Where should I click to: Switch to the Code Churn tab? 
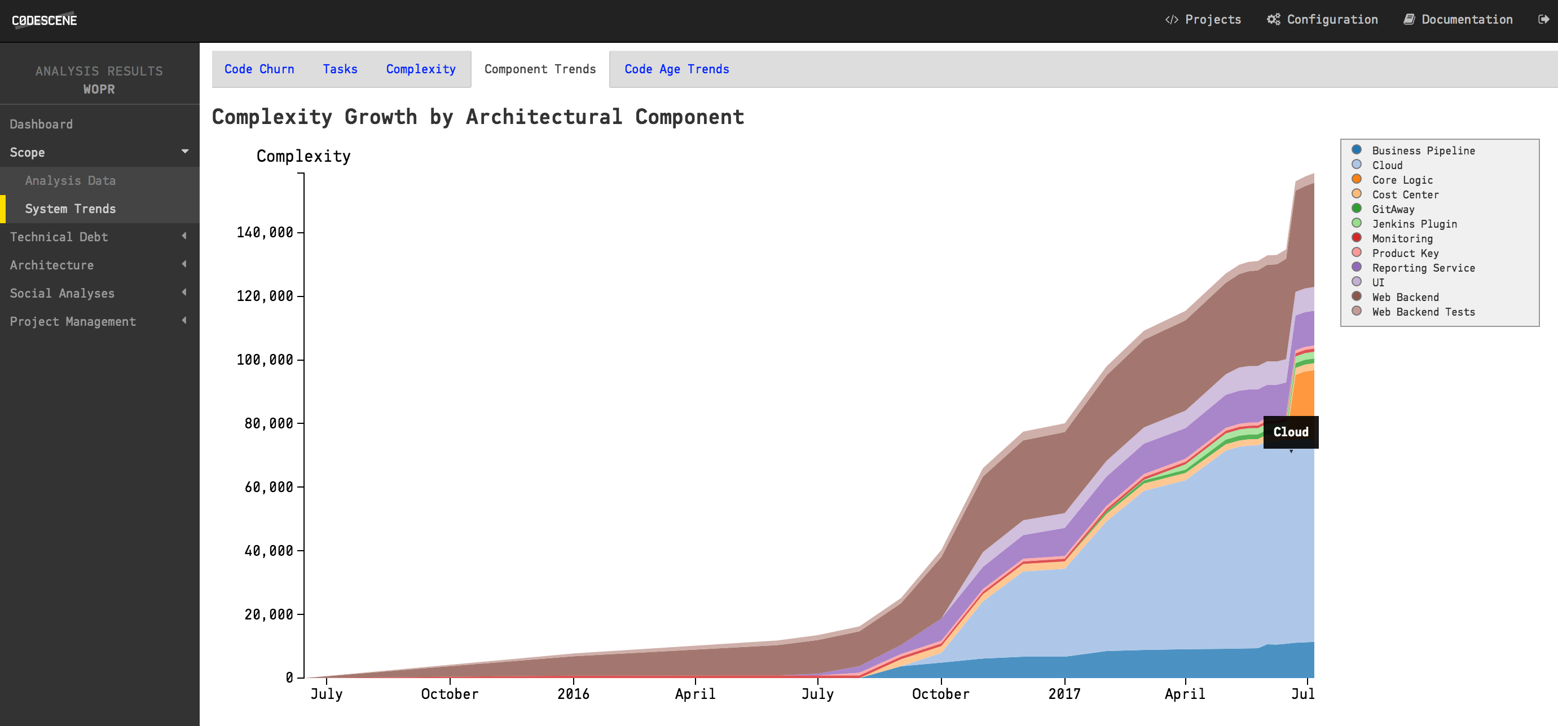click(x=259, y=69)
